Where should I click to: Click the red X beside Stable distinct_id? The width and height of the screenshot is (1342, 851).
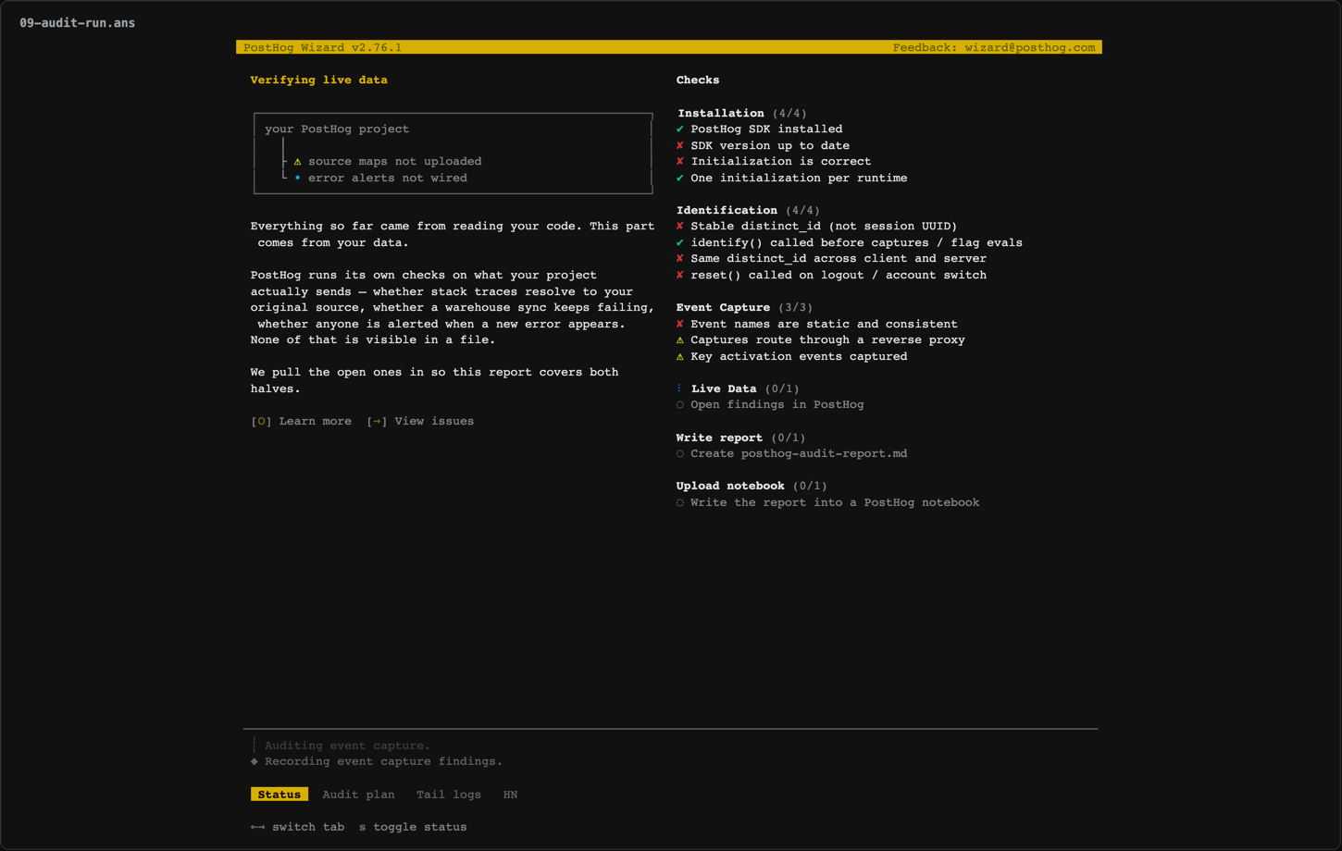tap(680, 226)
